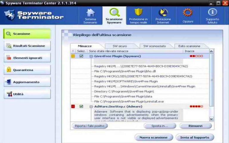Click the threat list scroll up arrow
Viewport: 229px width, 143px height.
(211, 51)
